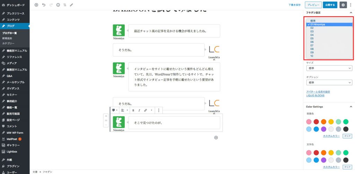
Task: Open block options three-dot menu
Action: pyautogui.click(x=159, y=110)
